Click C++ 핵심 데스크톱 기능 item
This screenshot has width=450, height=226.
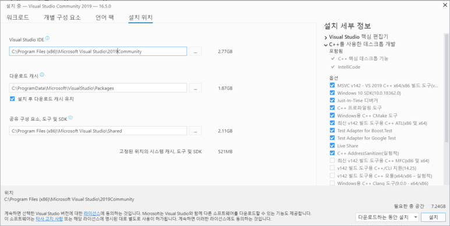click(x=363, y=59)
